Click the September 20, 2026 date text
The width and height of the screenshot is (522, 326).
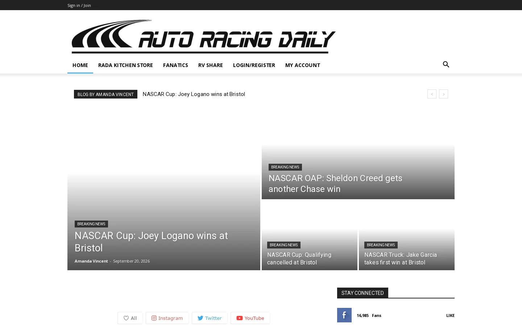131,261
